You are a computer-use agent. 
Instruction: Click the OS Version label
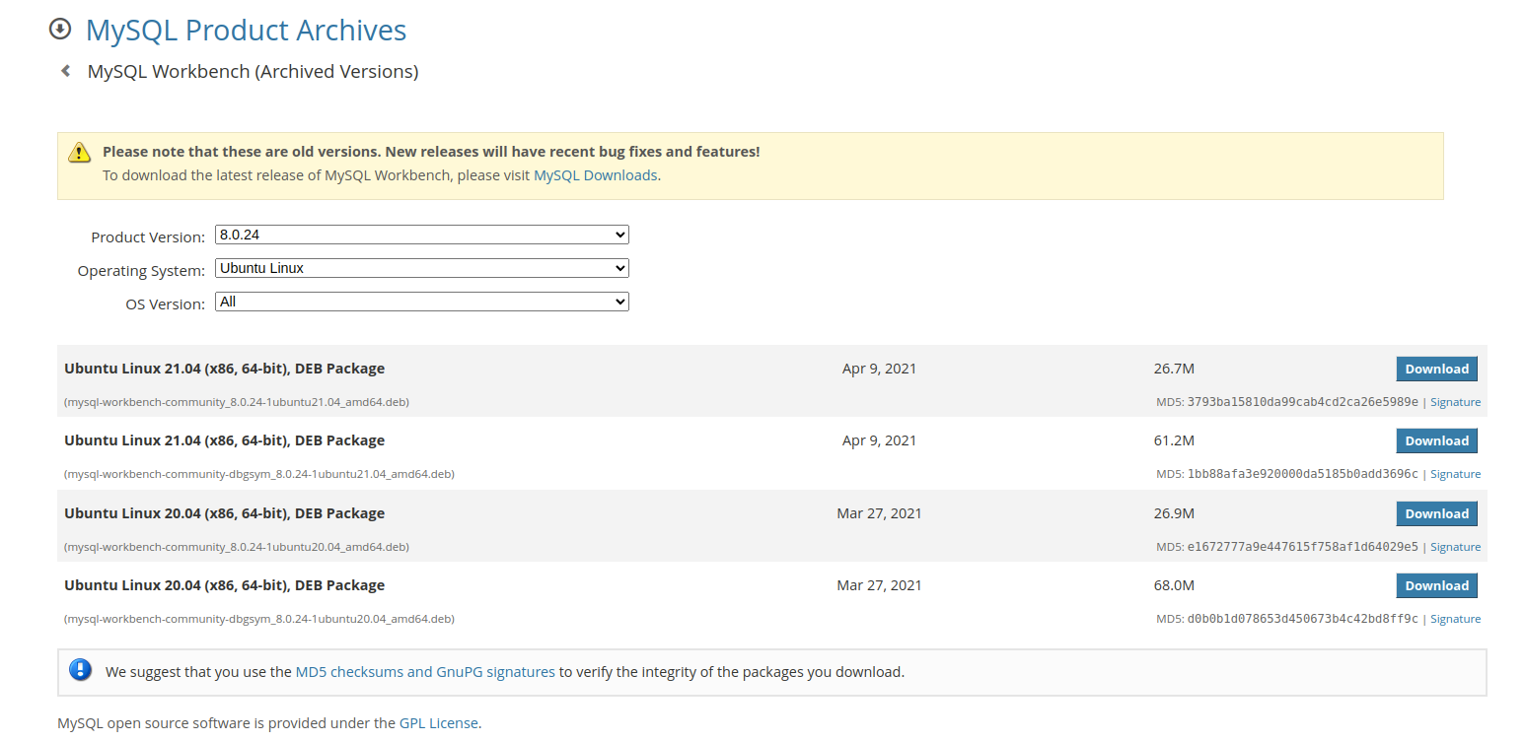pyautogui.click(x=165, y=304)
